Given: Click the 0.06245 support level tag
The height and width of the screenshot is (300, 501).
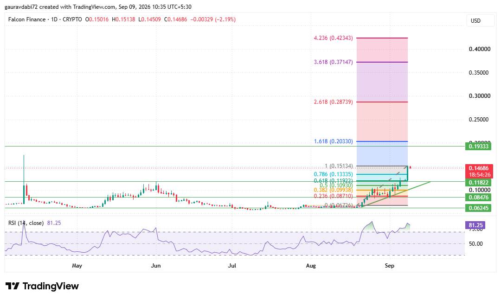Looking at the screenshot, I should click(478, 208).
